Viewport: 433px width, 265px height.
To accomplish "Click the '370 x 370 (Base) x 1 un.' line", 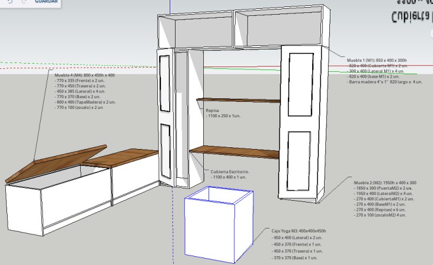I will [295, 258].
